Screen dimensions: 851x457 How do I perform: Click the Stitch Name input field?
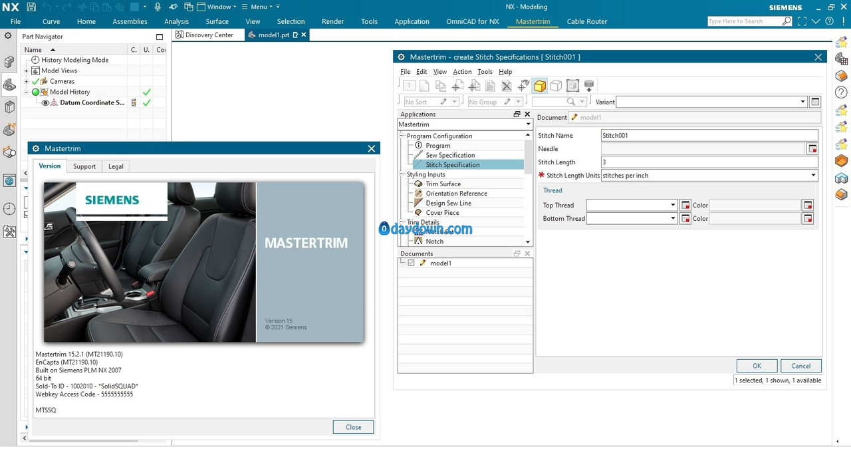tap(709, 135)
